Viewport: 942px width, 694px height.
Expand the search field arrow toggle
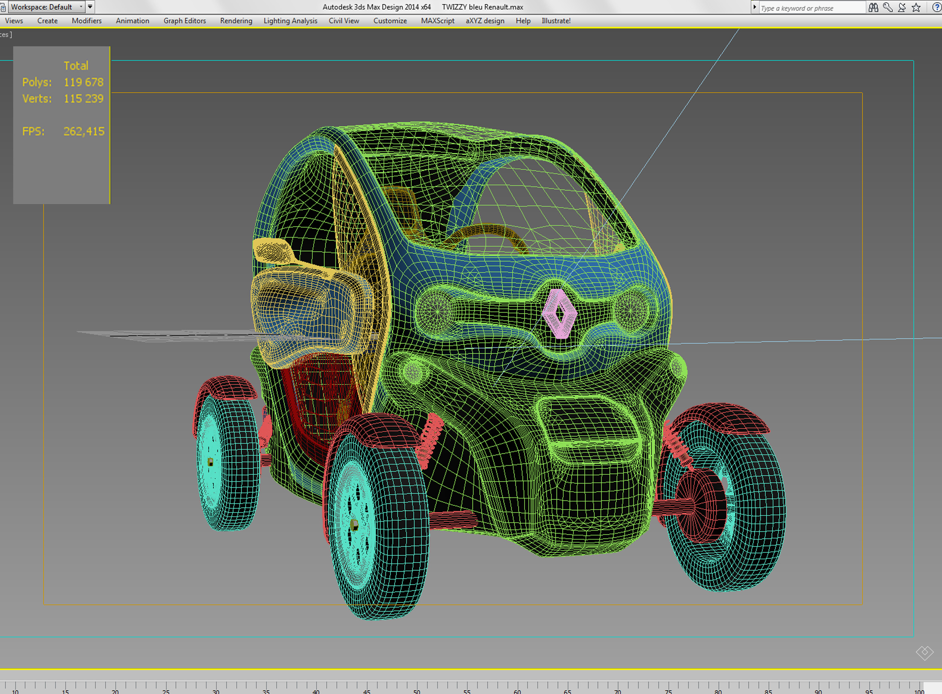pos(754,7)
